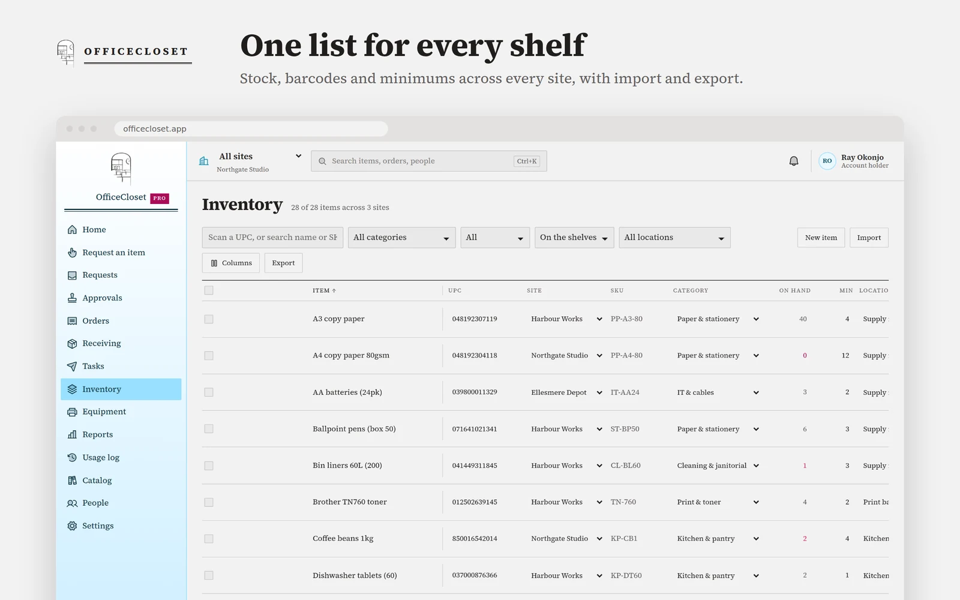Click the RO user avatar
This screenshot has height=600, width=960.
[827, 161]
